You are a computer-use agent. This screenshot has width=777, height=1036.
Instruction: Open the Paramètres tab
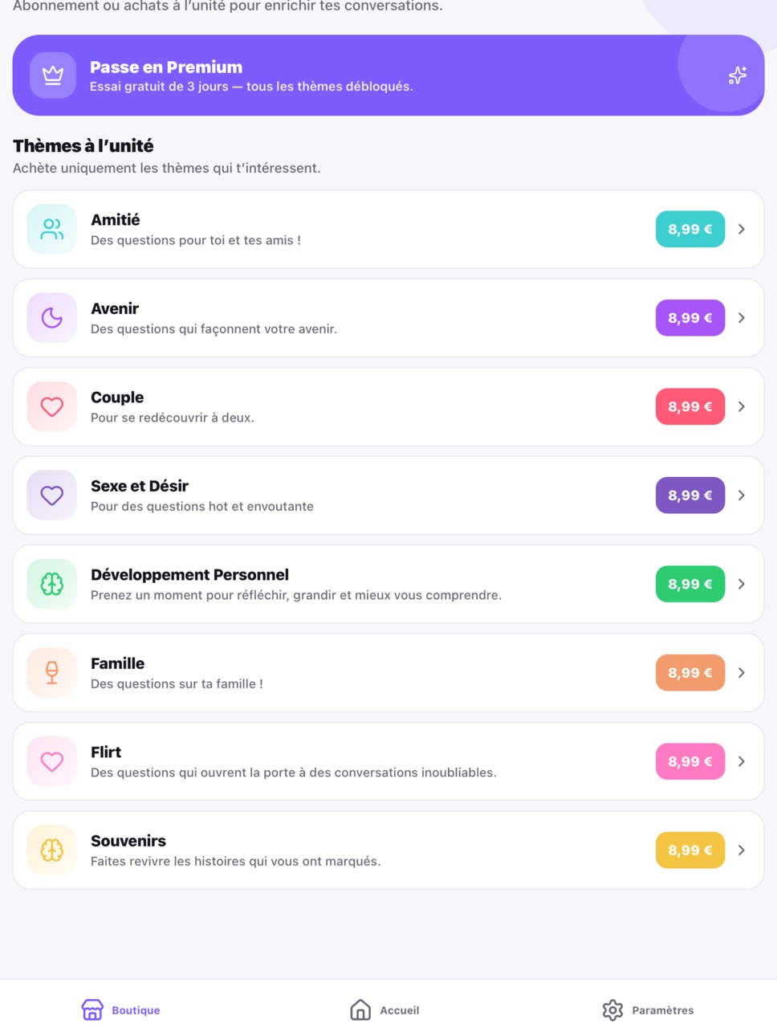648,1009
